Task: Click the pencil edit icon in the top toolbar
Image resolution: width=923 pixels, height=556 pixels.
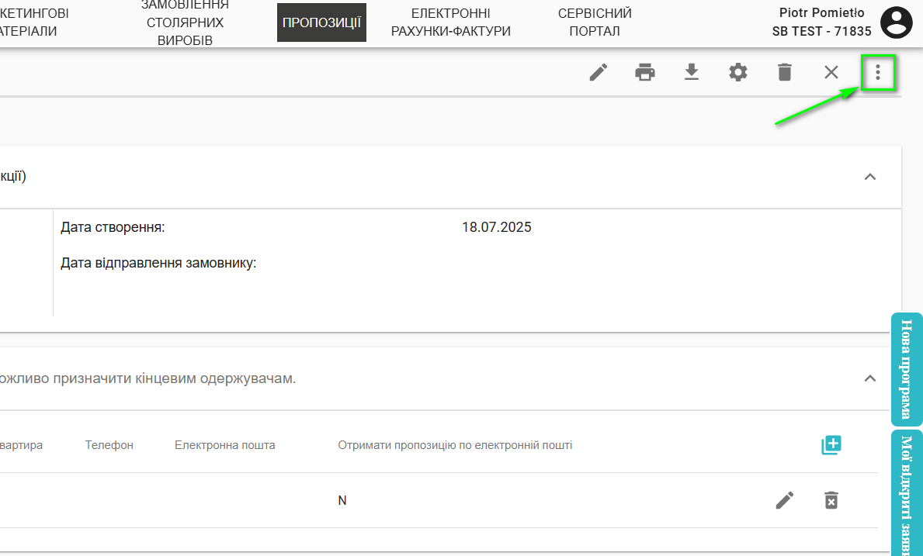Action: pos(598,72)
